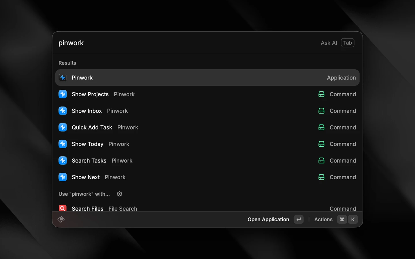Screen dimensions: 415x259
Task: Click green command icon in Quick Add Task row
Action: 321,127
